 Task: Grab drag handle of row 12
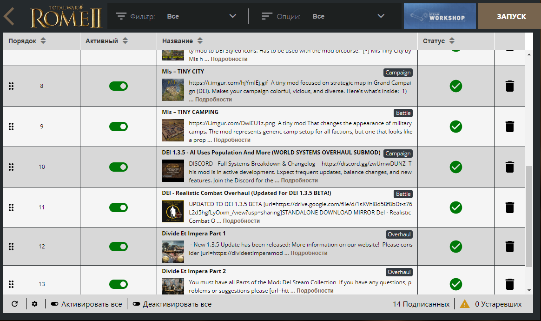[11, 247]
